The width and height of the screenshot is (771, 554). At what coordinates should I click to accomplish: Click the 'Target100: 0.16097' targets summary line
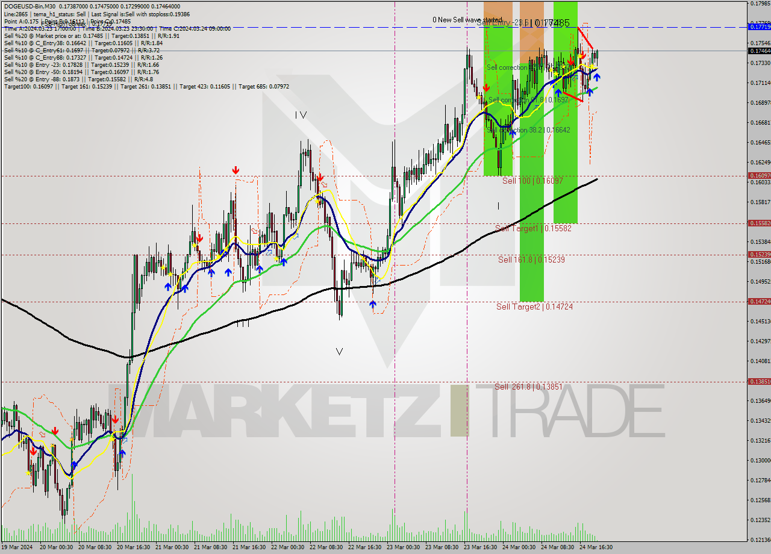pos(146,86)
